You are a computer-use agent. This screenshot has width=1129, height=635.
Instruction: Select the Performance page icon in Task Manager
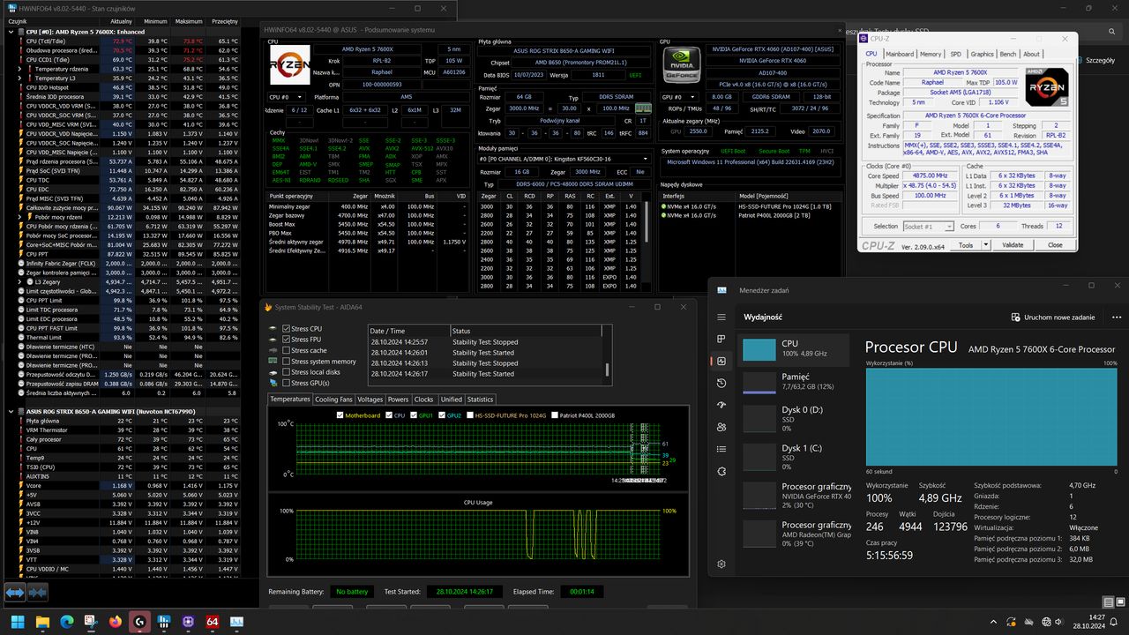point(722,361)
